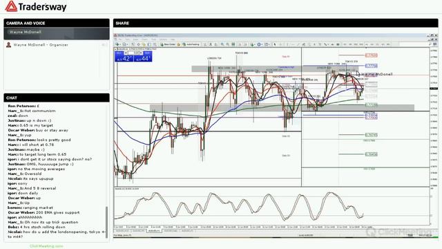Open the Profiles toolbar icon
This screenshot has height=249, width=442.
click(124, 44)
